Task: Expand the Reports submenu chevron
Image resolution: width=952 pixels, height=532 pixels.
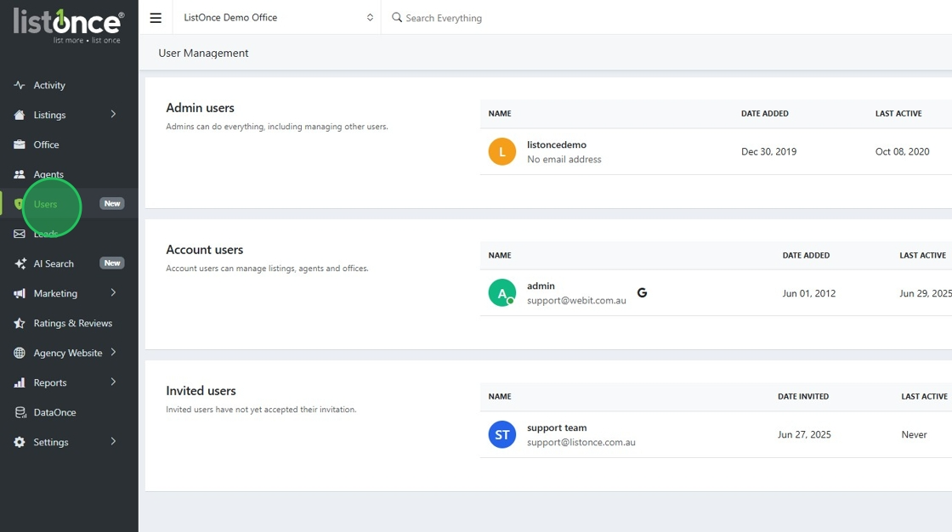Action: (113, 382)
